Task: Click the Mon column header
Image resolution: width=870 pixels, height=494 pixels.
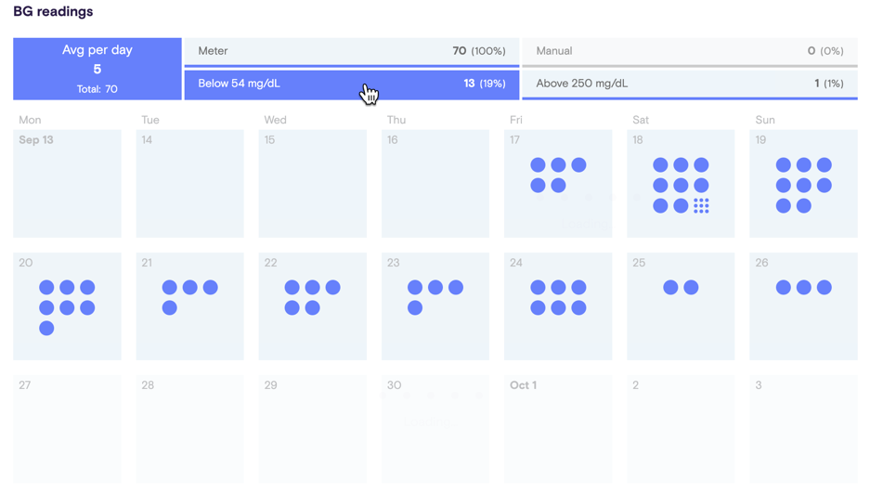Action: click(x=30, y=120)
